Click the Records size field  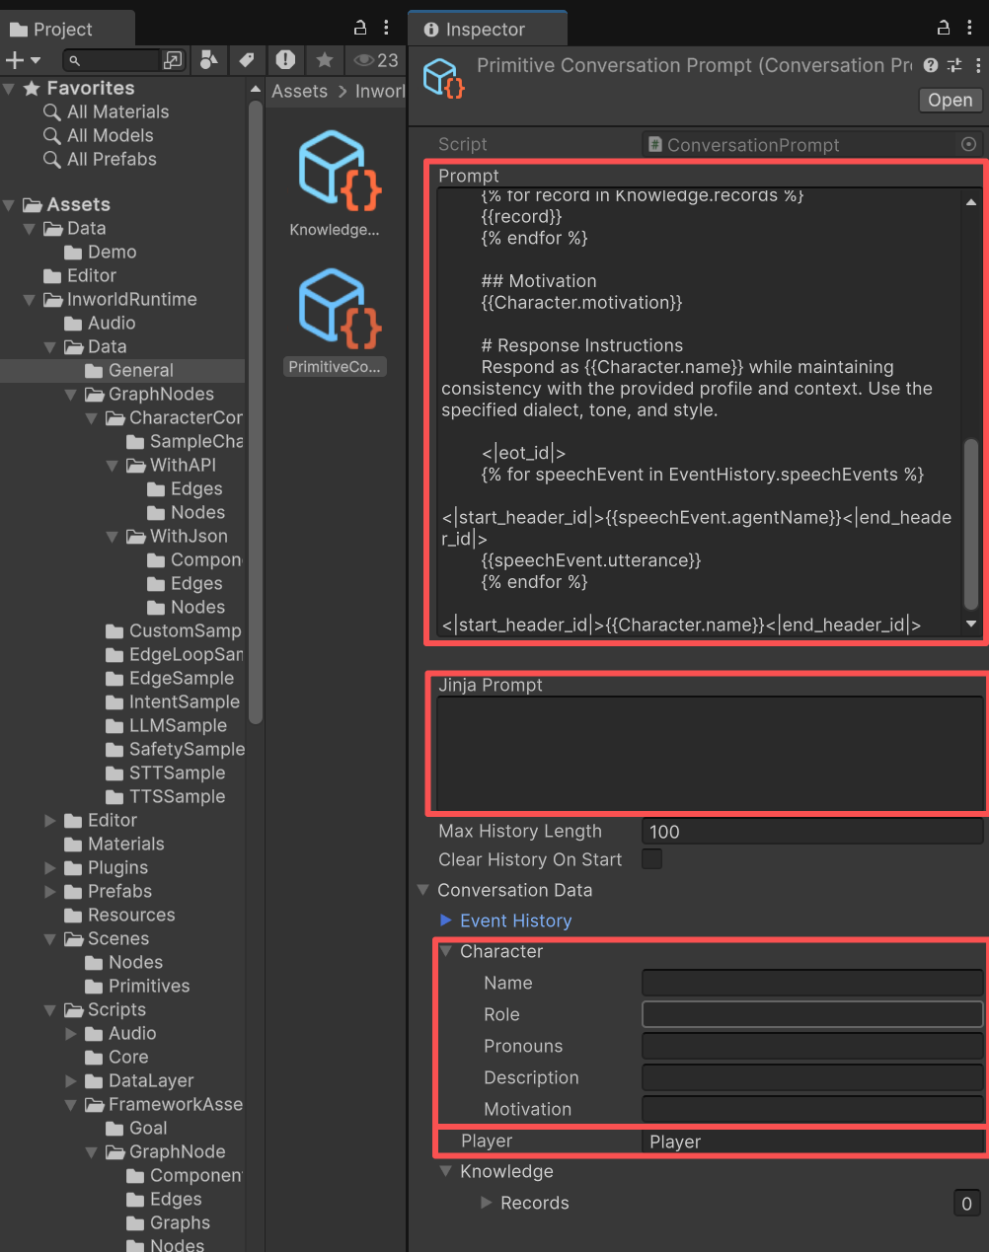point(966,1203)
